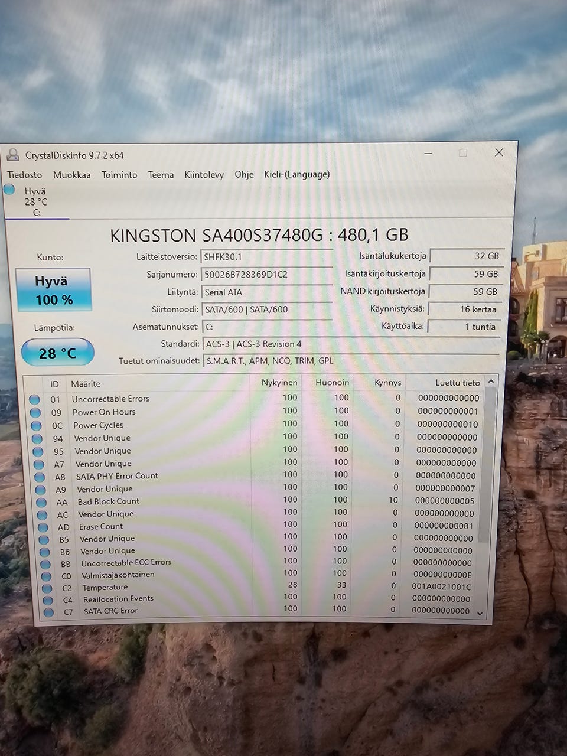The width and height of the screenshot is (567, 756).
Task: Click the Temperature worst value 33
Action: (x=341, y=585)
